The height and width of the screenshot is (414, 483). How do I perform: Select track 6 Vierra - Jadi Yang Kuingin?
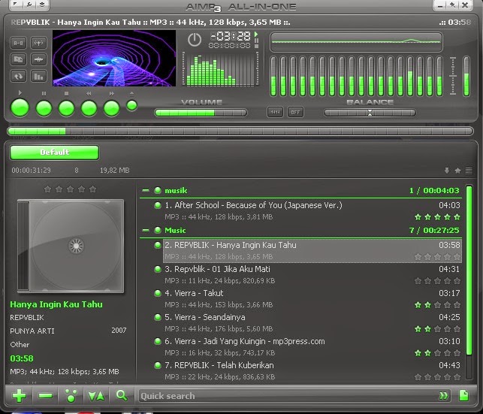coord(312,347)
